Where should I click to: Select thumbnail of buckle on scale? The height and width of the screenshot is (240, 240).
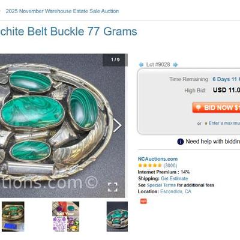tap(13, 217)
